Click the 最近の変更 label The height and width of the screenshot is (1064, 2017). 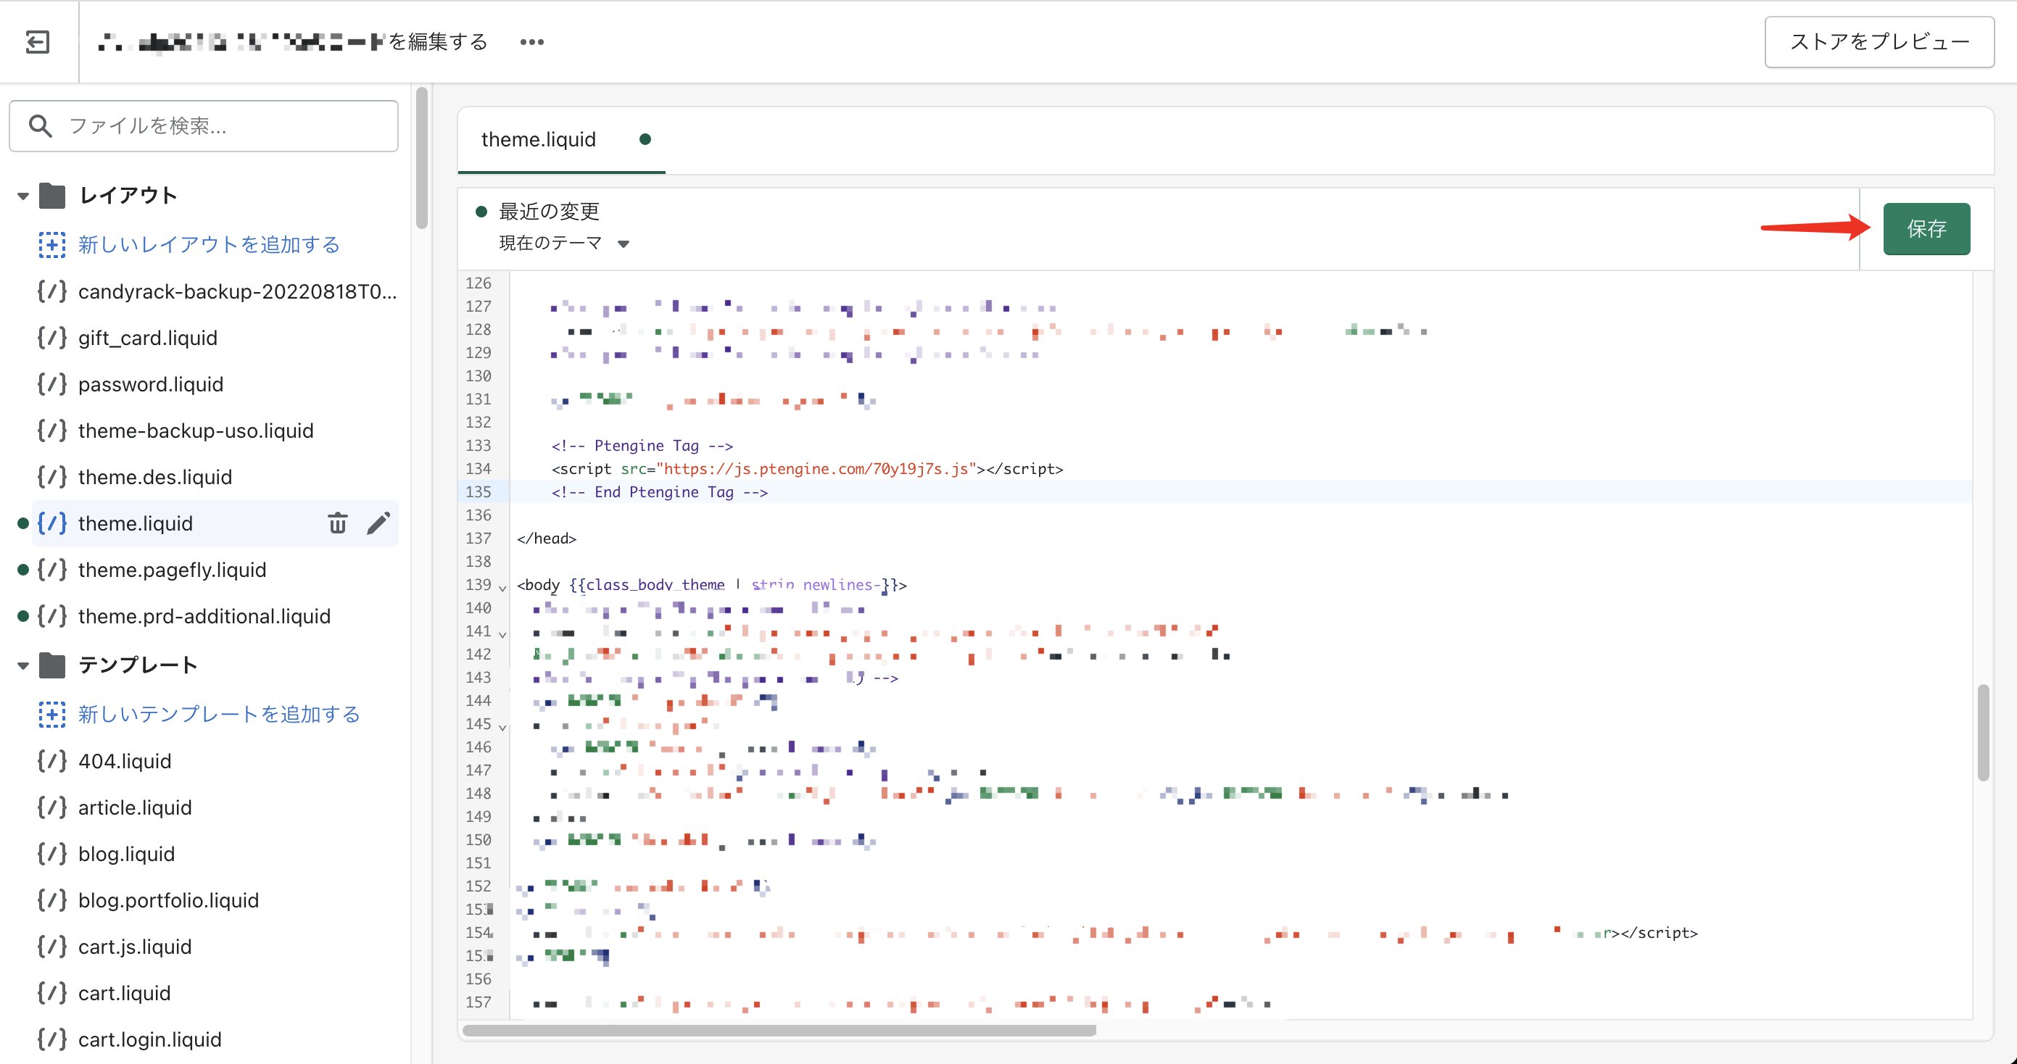coord(549,212)
